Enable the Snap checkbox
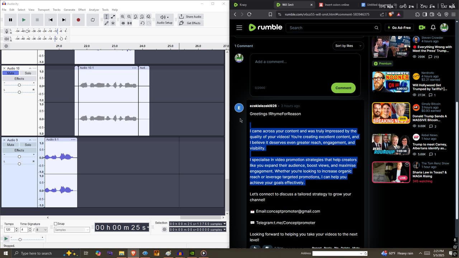459x258 pixels. point(56,224)
